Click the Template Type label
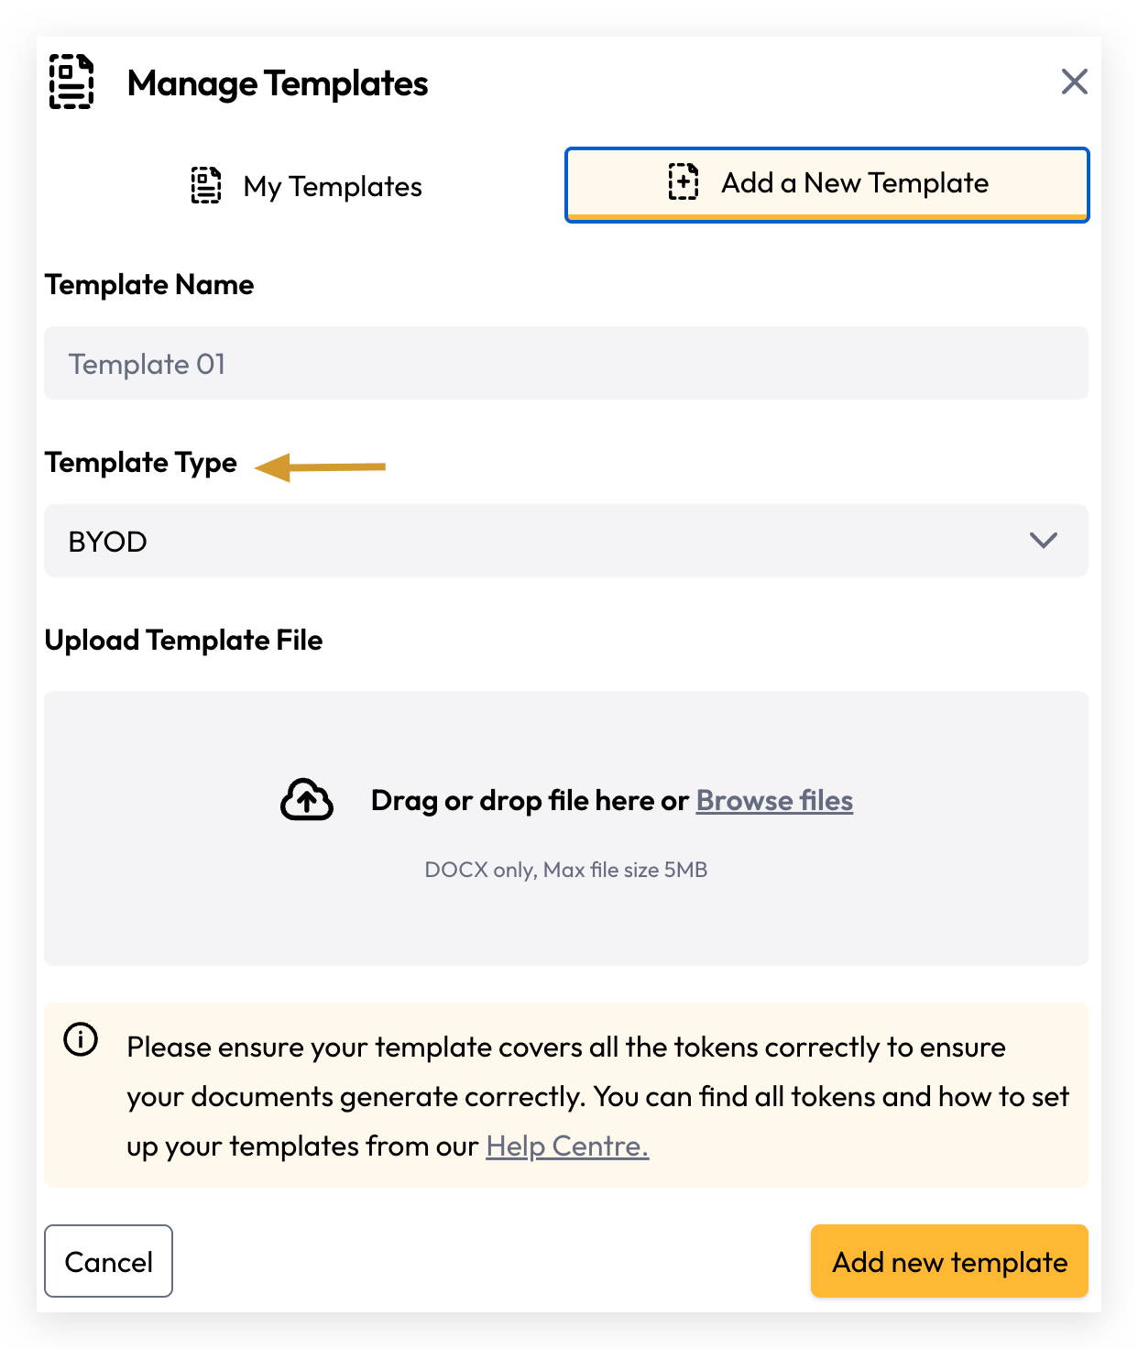The height and width of the screenshot is (1349, 1138). point(141,463)
